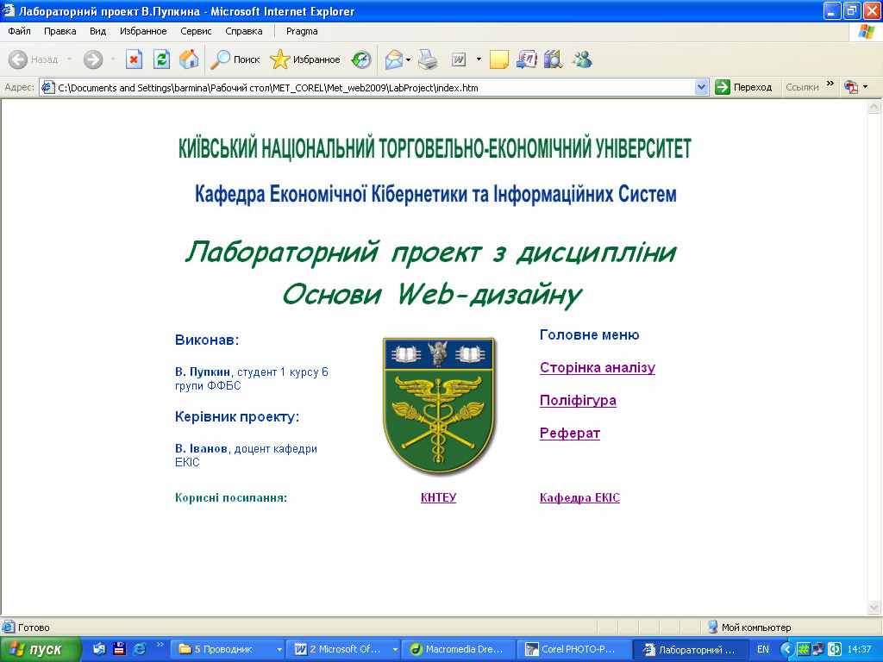Print the page with printer icon

click(x=428, y=59)
